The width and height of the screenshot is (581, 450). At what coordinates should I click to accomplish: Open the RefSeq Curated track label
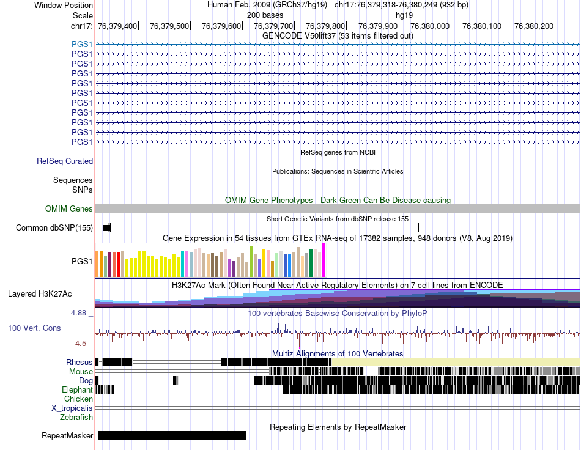pos(65,161)
